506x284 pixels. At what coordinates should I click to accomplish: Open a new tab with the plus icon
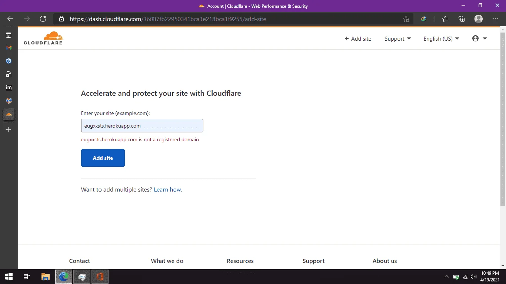pos(9,130)
